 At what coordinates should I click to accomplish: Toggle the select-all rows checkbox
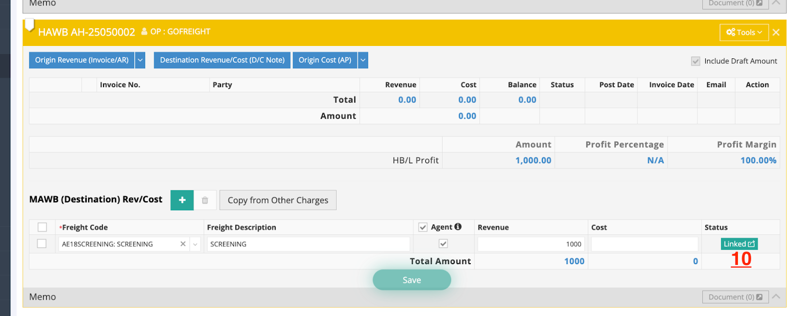pos(42,227)
